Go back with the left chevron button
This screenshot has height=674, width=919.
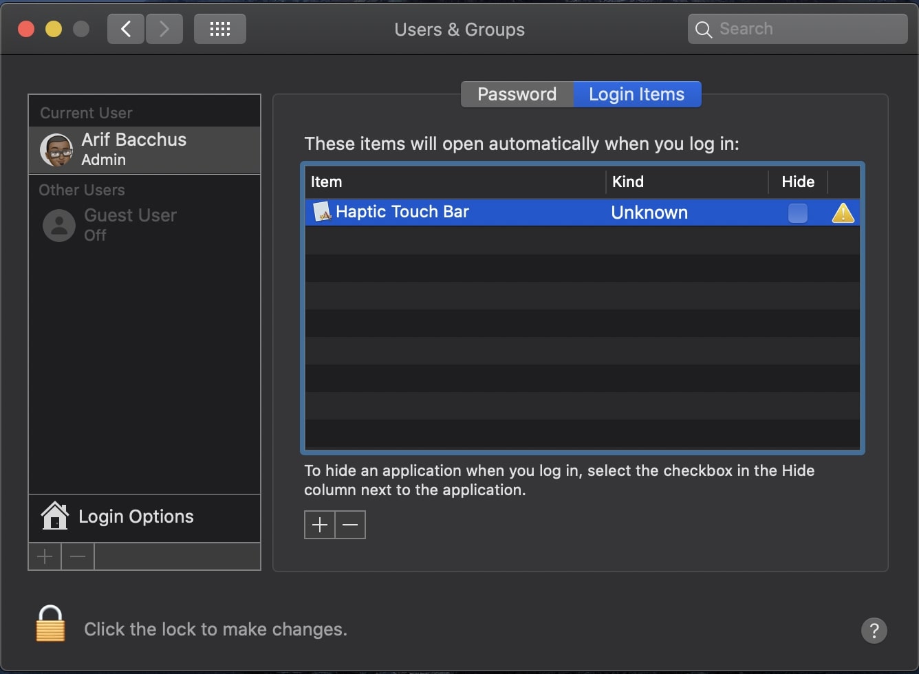point(126,29)
